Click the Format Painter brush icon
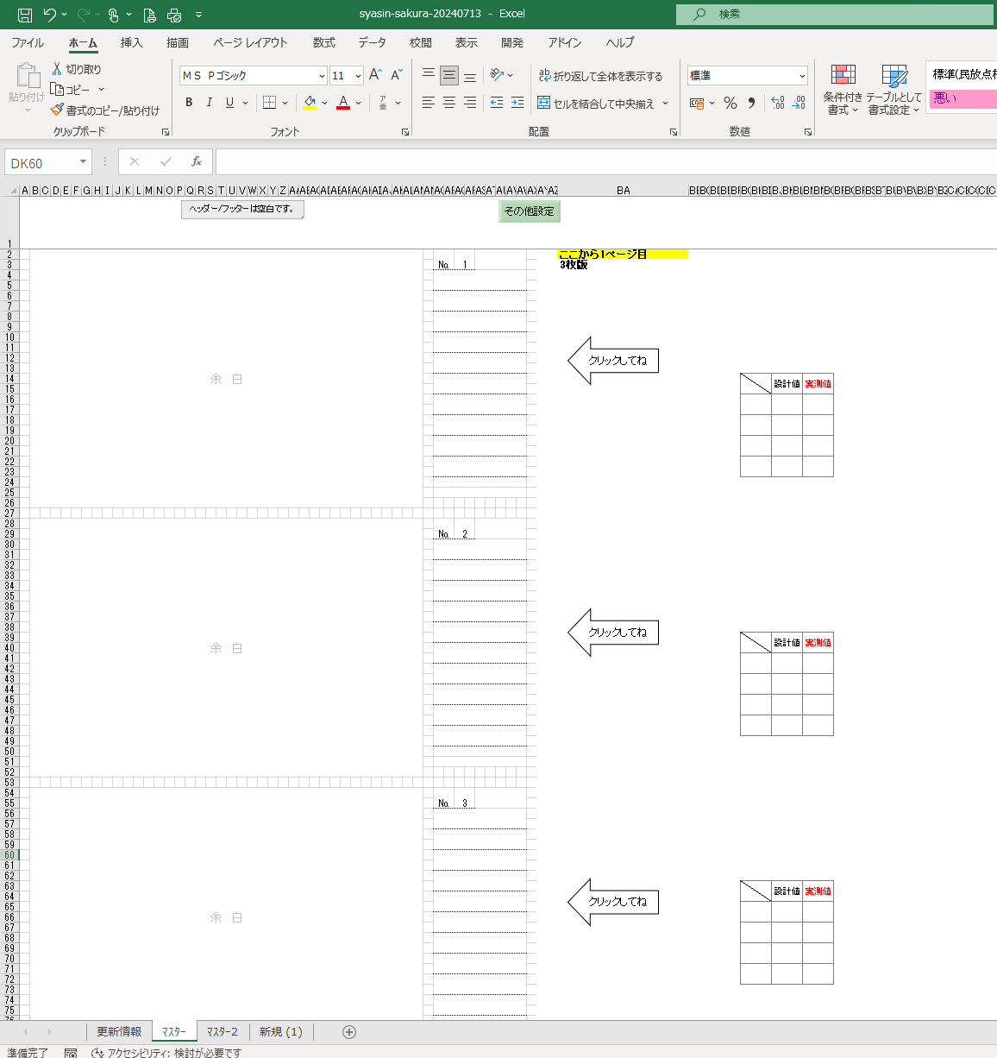The width and height of the screenshot is (997, 1058). point(57,110)
